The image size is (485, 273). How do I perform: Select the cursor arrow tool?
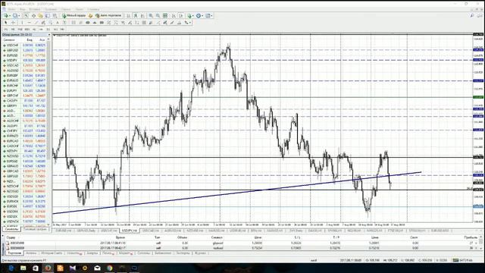5,23
